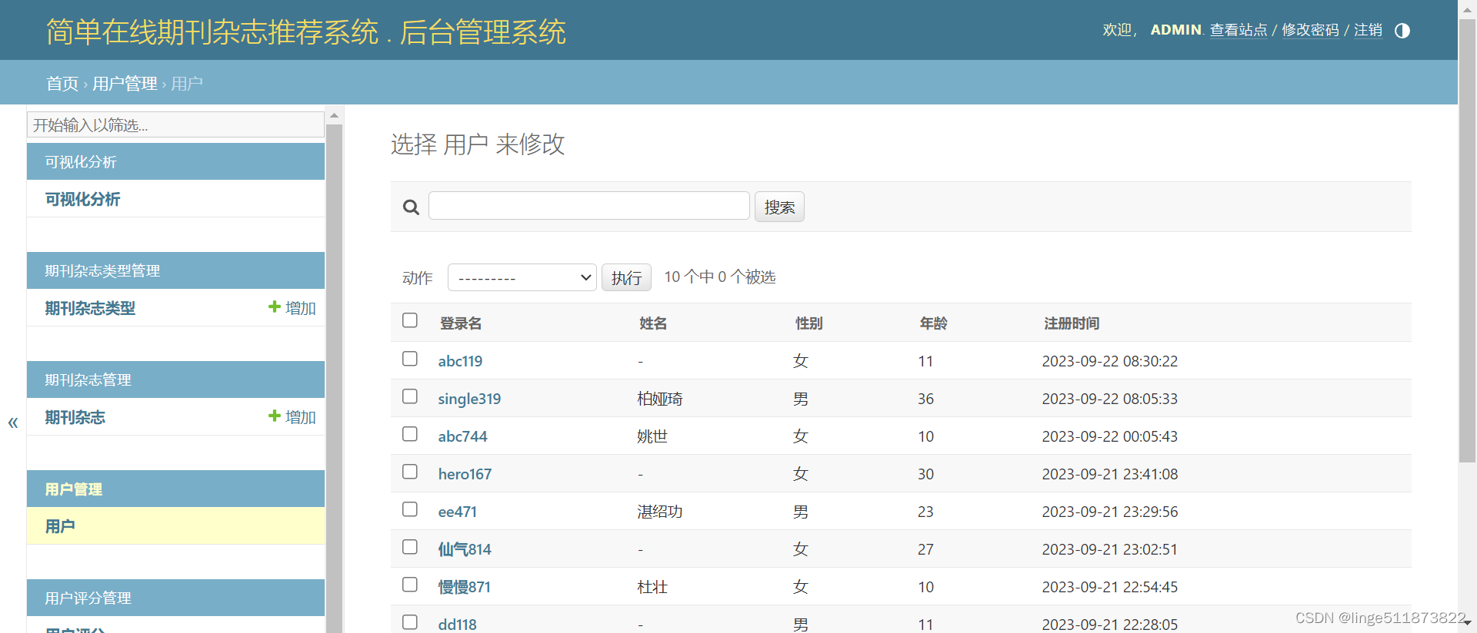Open user abc744 record

[x=462, y=436]
